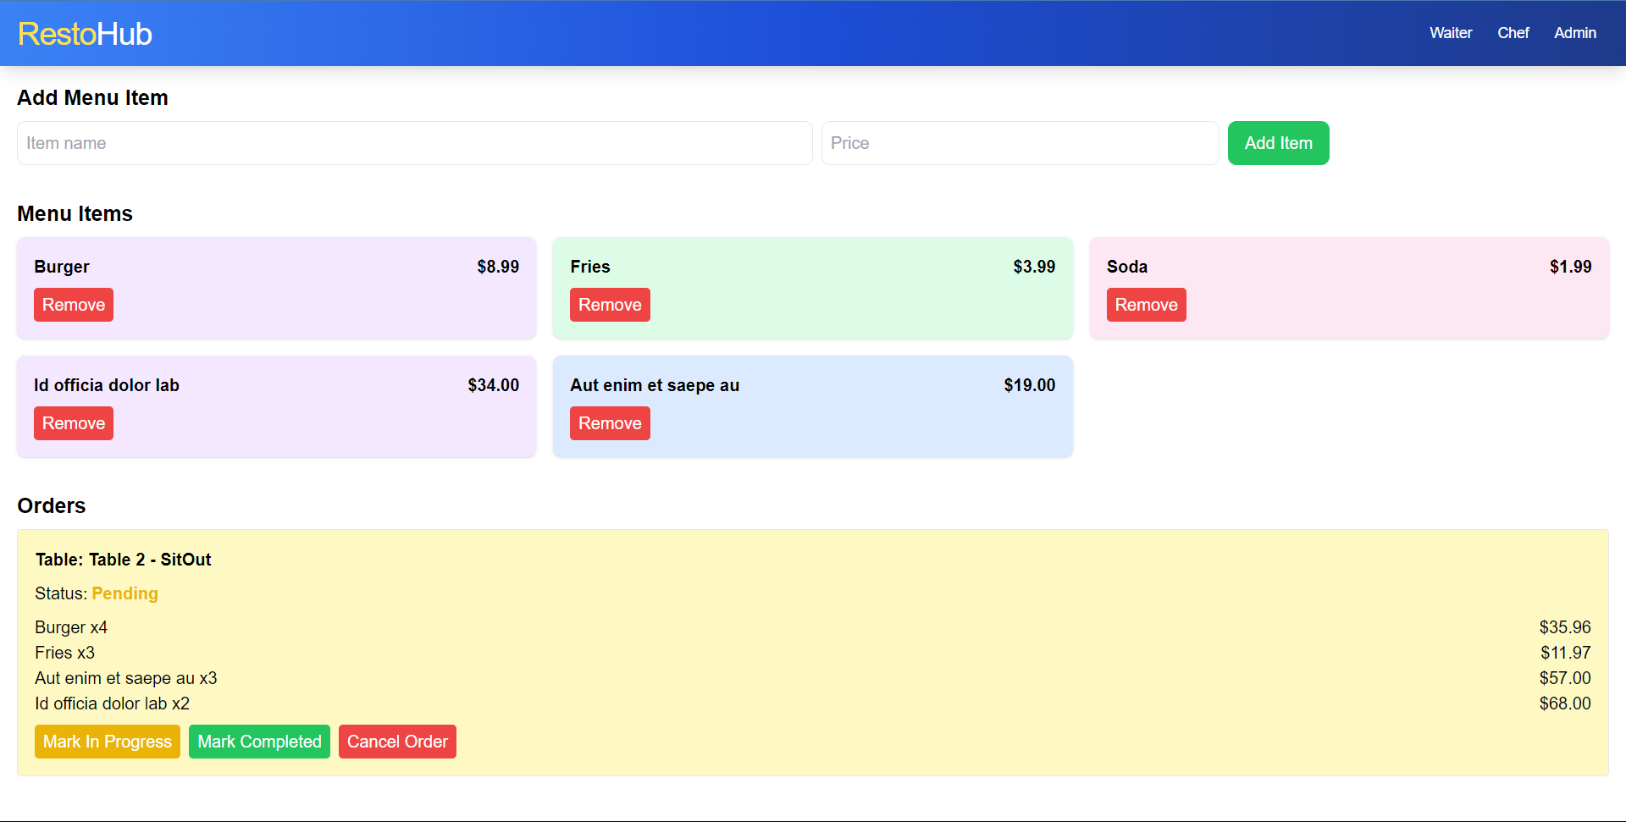Go to the Admin page
The width and height of the screenshot is (1626, 822).
tap(1575, 33)
